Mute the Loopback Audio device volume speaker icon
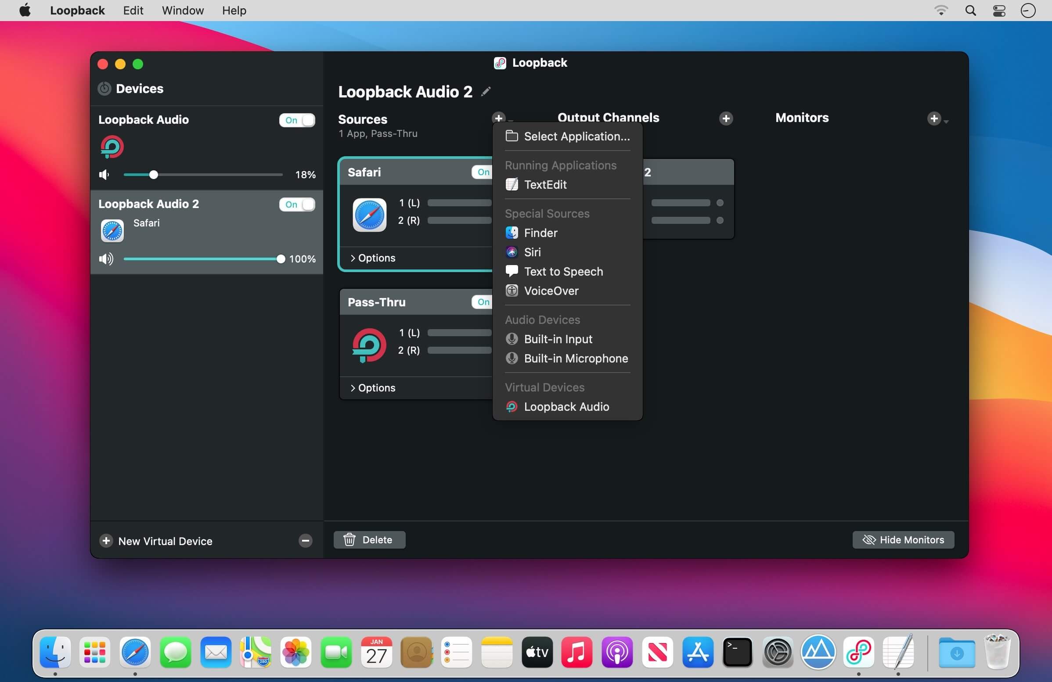Screen dimensions: 1052x682 [104, 175]
